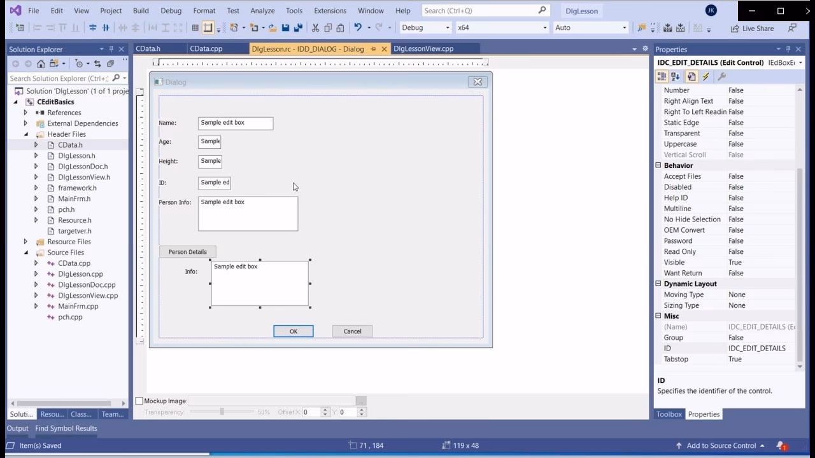Click the document tab settings gear icon
This screenshot has height=458, width=815.
(x=645, y=49)
